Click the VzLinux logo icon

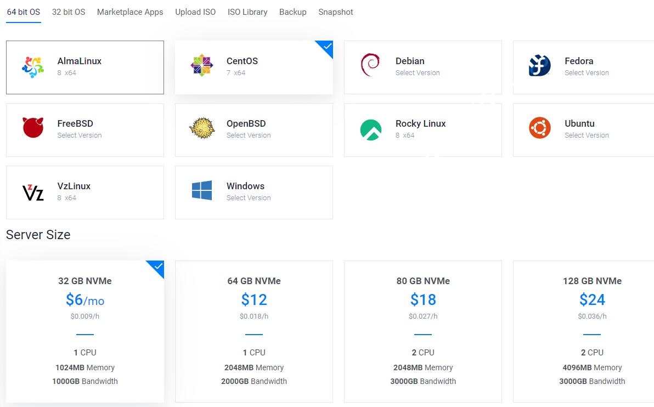[x=33, y=192]
